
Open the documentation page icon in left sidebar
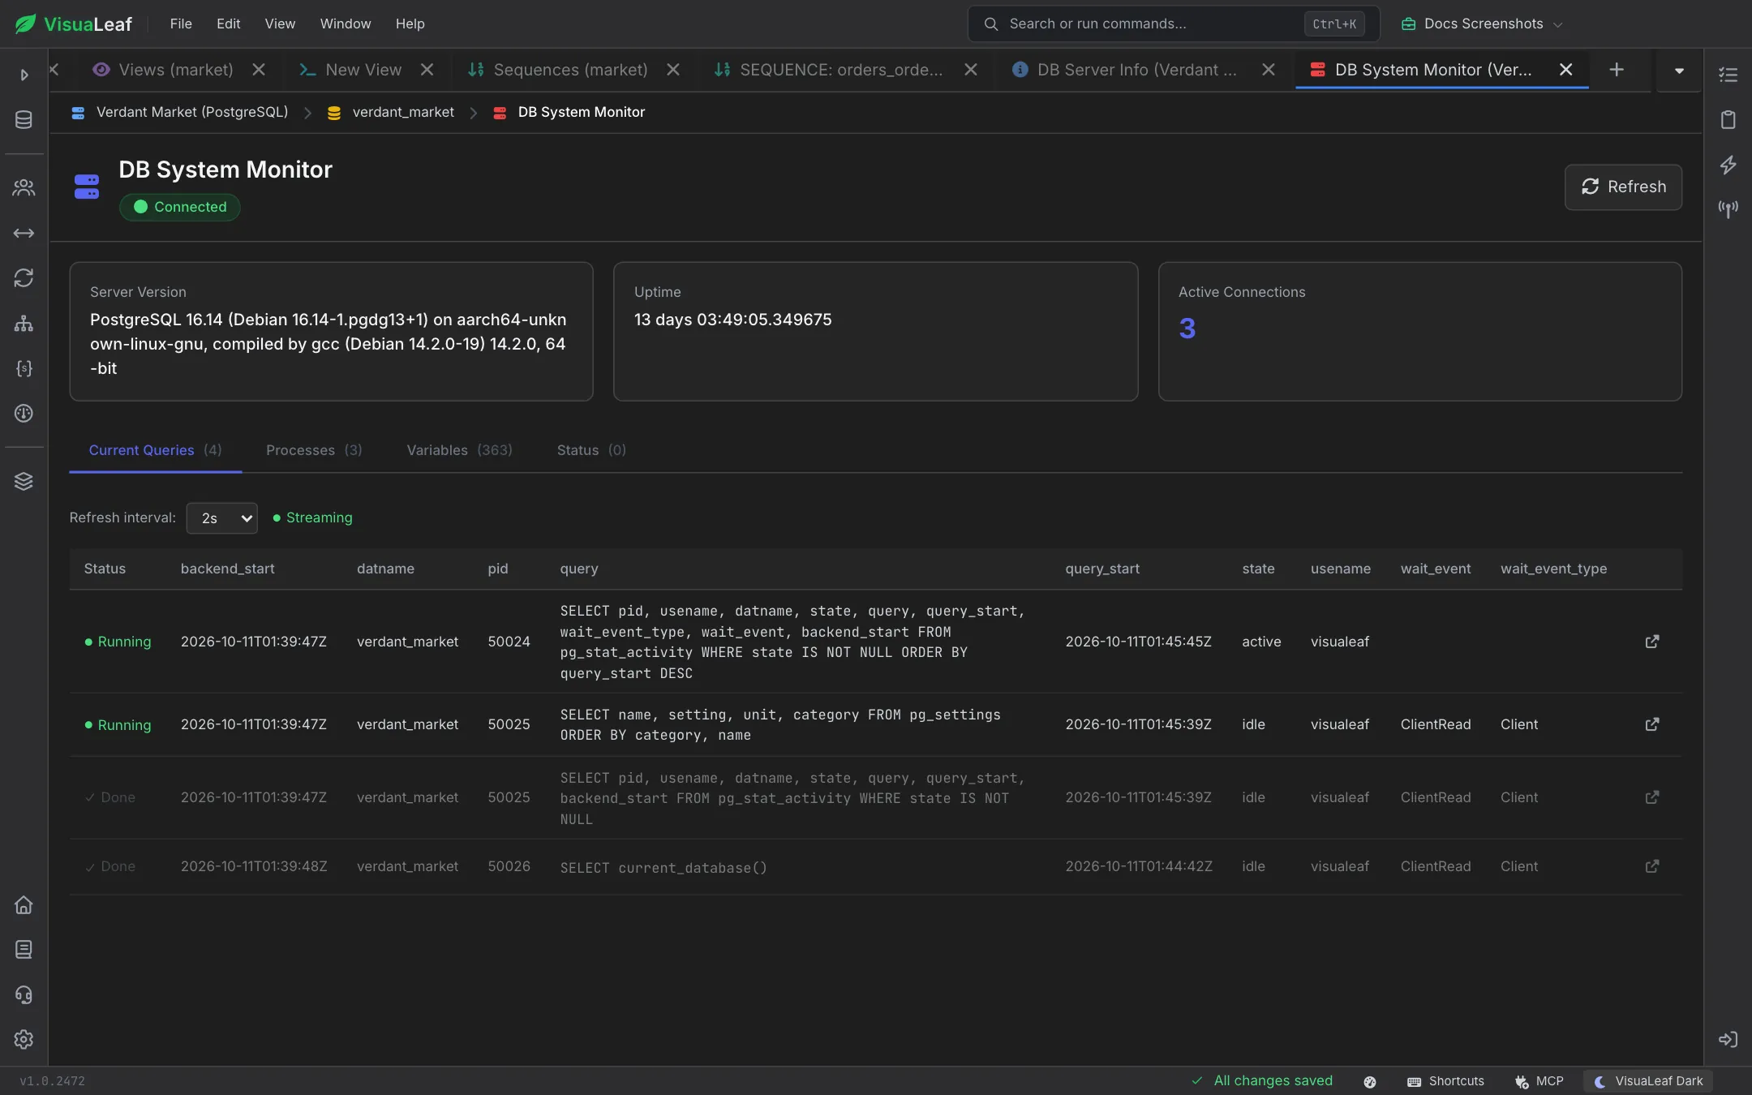pyautogui.click(x=24, y=950)
